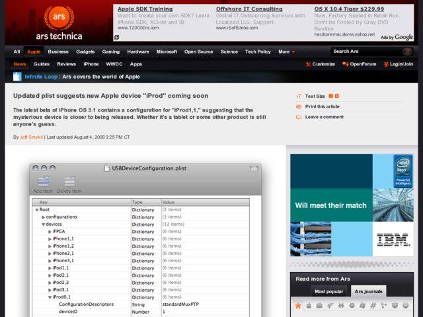Open the WWDC subsection
Image resolution: width=423 pixels, height=317 pixels.
(114, 64)
